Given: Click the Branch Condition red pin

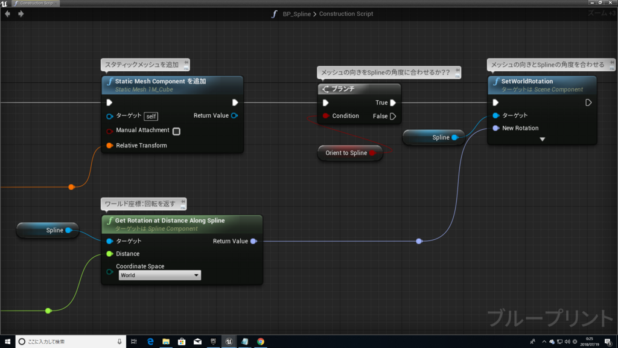Looking at the screenshot, I should [x=325, y=116].
